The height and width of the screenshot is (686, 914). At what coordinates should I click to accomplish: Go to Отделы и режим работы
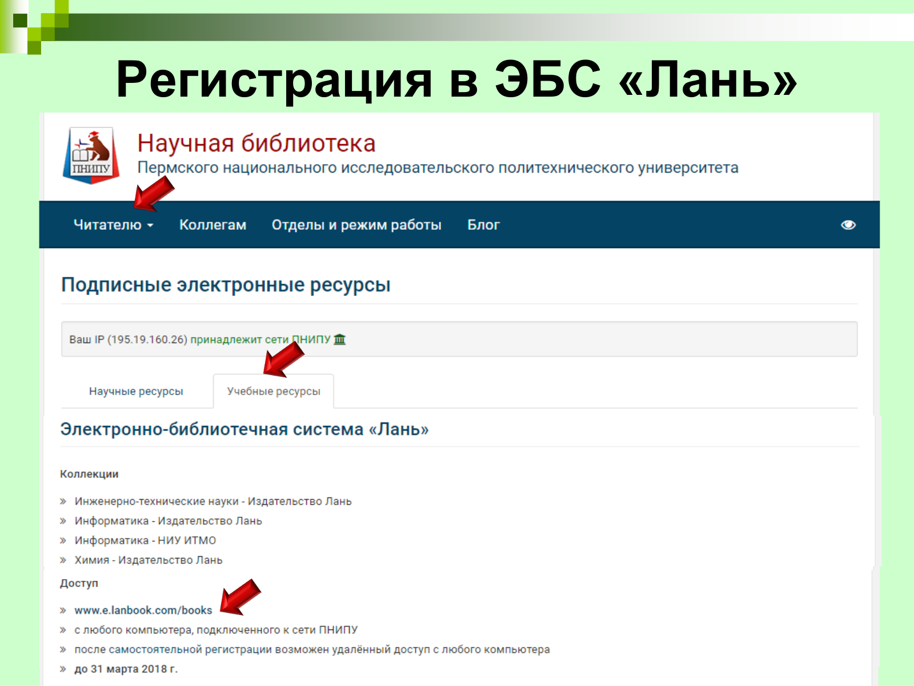coord(356,225)
